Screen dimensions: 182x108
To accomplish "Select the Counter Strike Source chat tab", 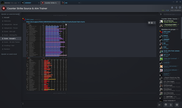I will (x=51, y=3).
